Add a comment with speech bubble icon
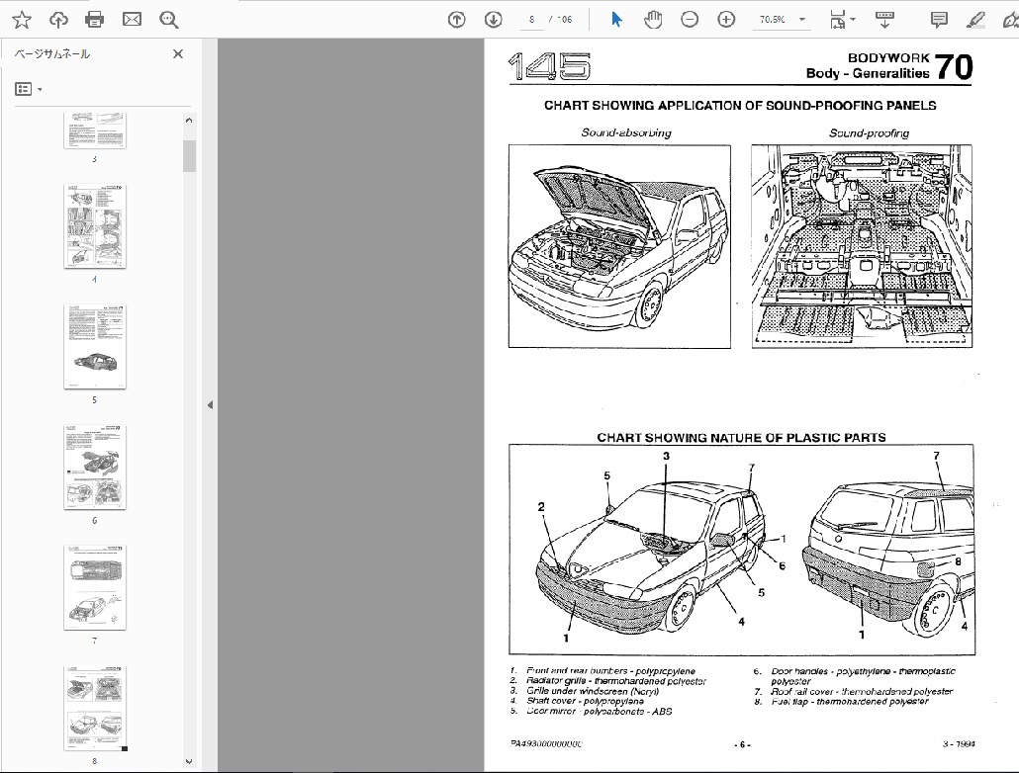The image size is (1019, 773). point(939,20)
